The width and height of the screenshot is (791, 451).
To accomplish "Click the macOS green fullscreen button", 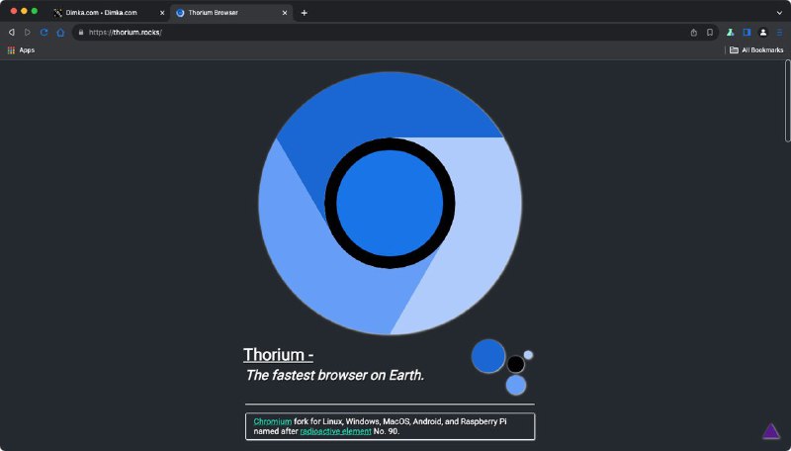I will [35, 11].
